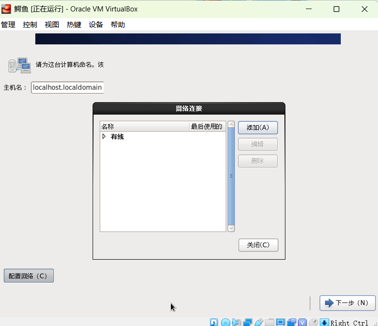Open the shared folders status icon
The height and width of the screenshot is (326, 378).
pos(270,323)
